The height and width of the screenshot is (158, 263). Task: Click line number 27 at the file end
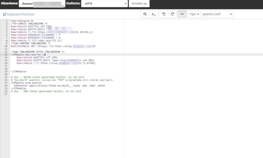point(6,94)
